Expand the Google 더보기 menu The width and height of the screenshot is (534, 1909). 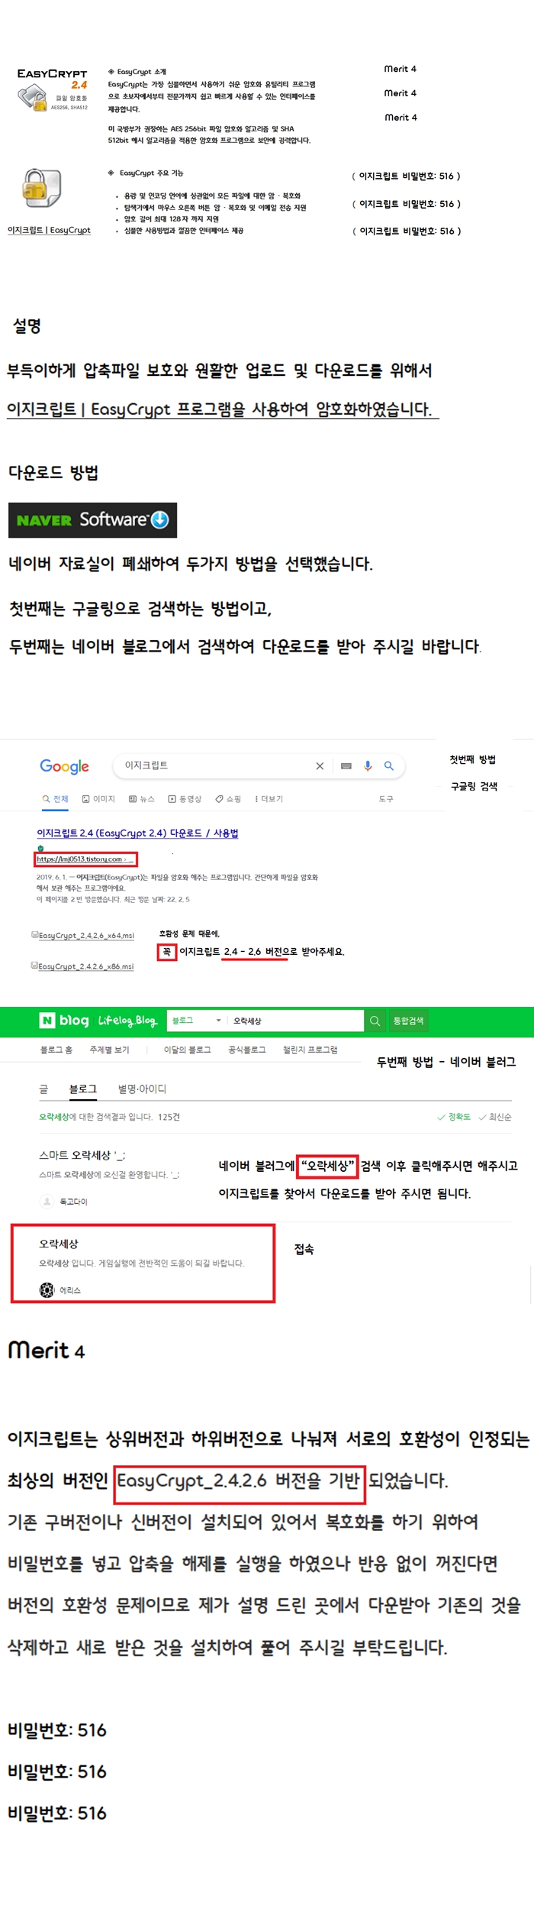(x=269, y=799)
